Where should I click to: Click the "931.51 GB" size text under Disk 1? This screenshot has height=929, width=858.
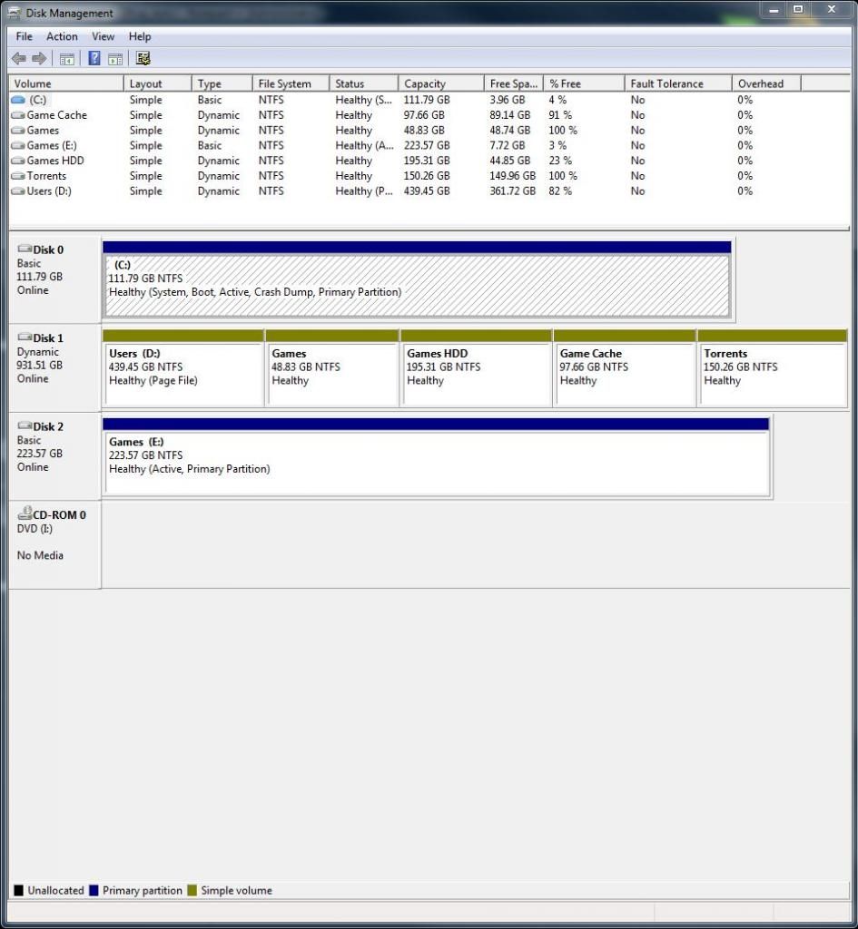[x=40, y=365]
